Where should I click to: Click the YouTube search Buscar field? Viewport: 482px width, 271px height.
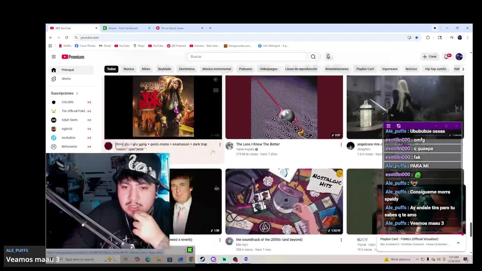pyautogui.click(x=247, y=56)
